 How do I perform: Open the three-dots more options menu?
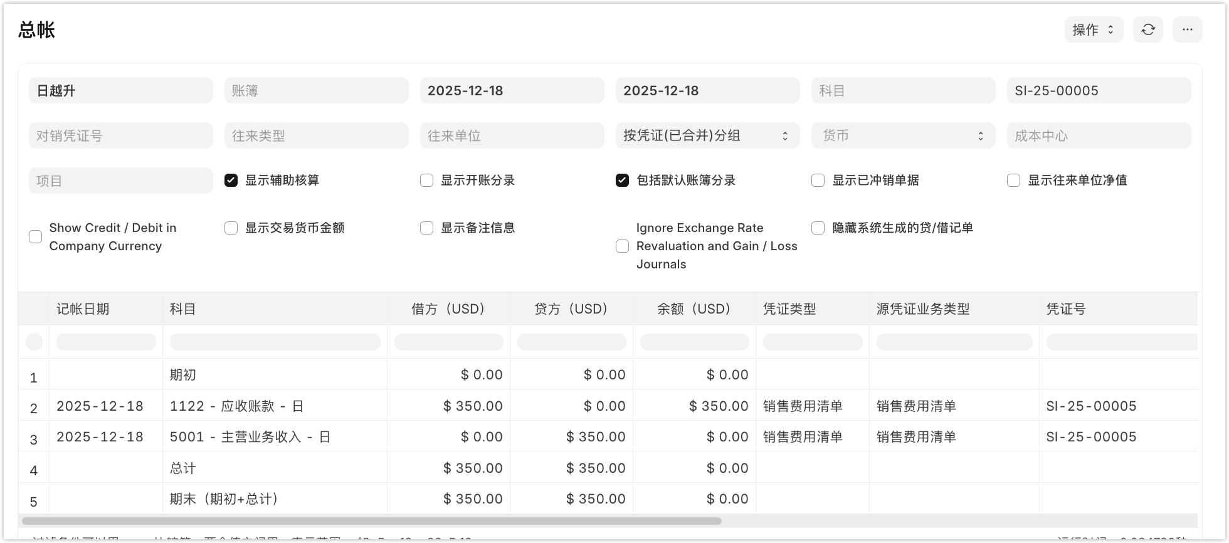coord(1187,29)
